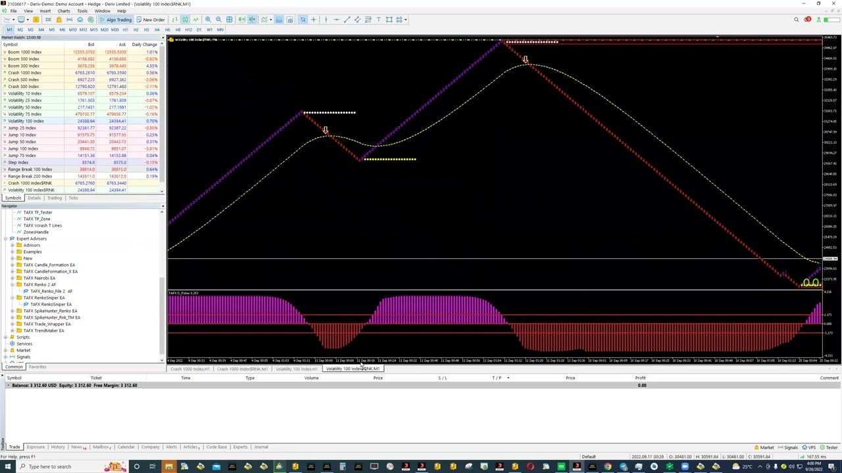The width and height of the screenshot is (842, 473).
Task: Expand TAFX Candle_Formation EA folder
Action: pyautogui.click(x=12, y=265)
